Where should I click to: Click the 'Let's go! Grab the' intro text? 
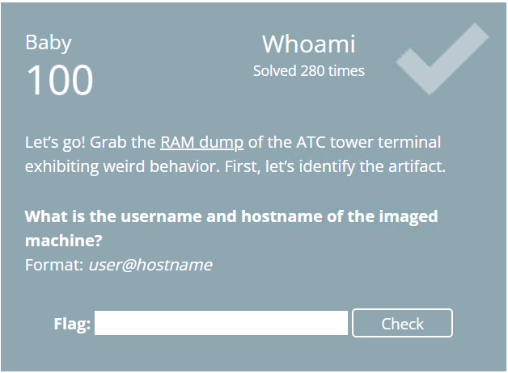91,143
